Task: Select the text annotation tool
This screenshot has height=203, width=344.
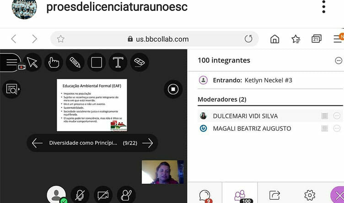Action: click(118, 62)
